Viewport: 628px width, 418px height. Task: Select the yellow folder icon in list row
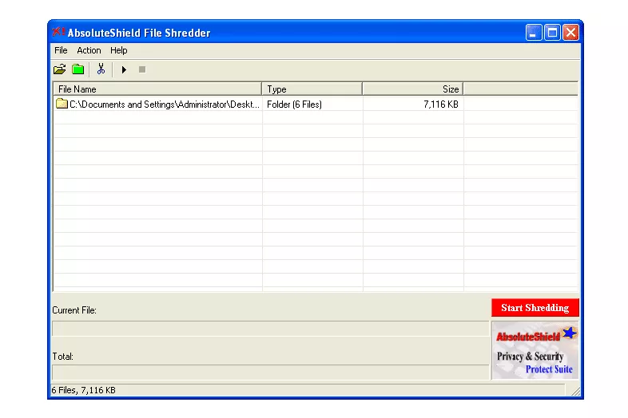(x=62, y=104)
